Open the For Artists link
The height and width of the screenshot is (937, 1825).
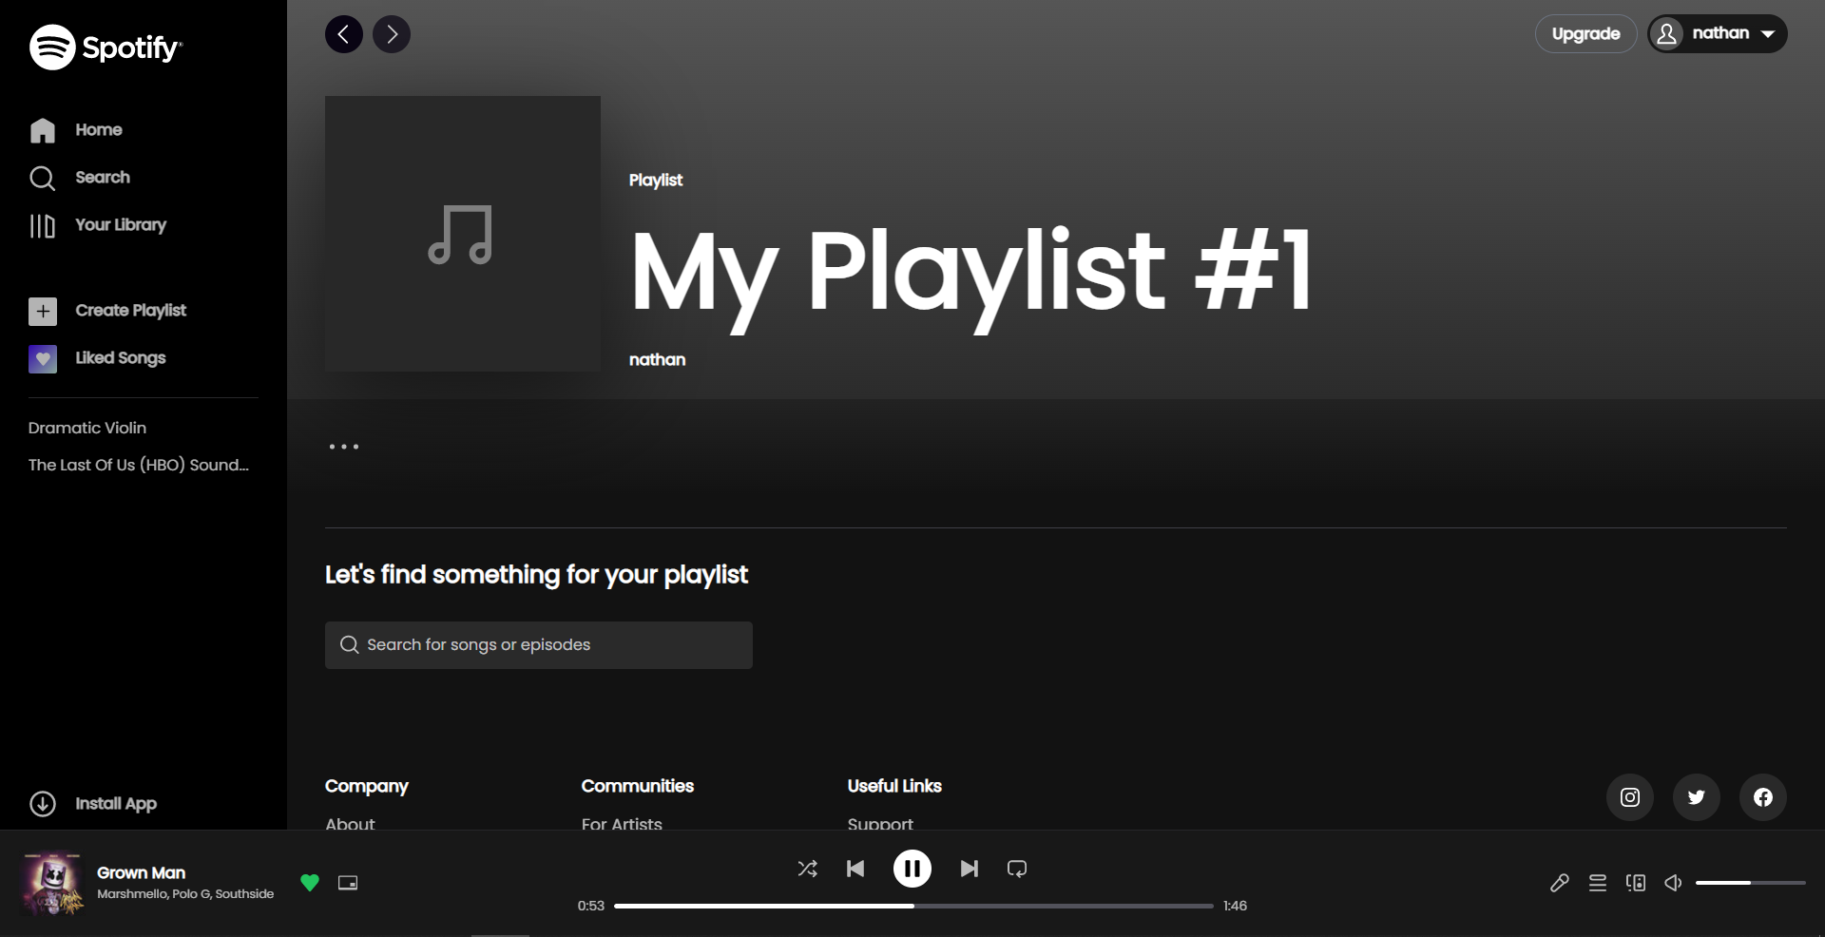click(621, 824)
